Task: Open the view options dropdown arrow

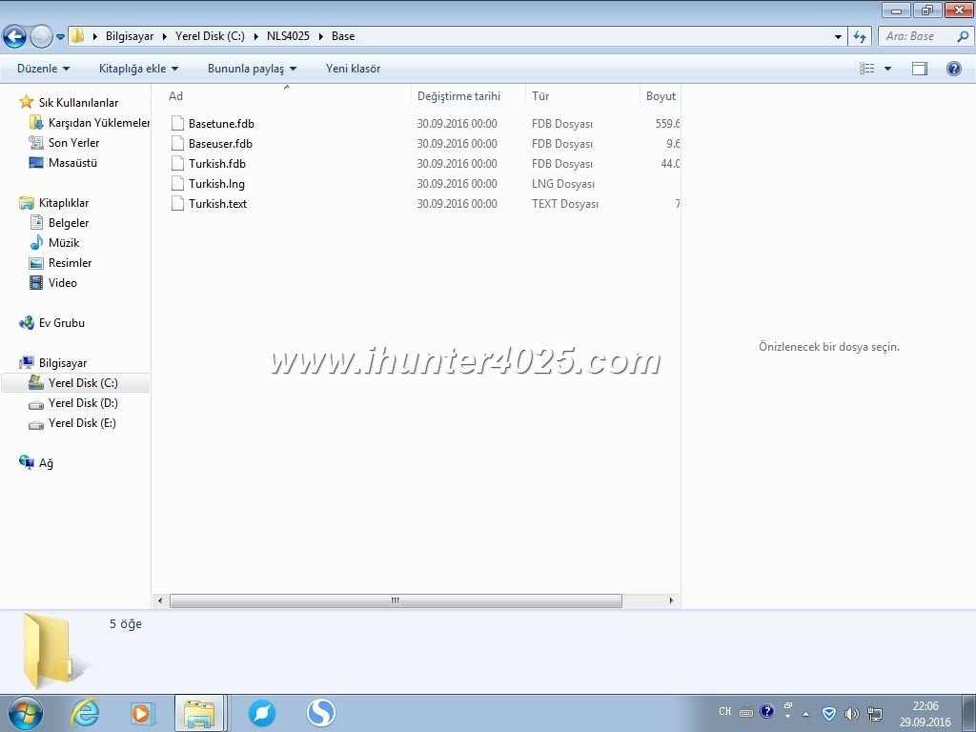Action: (x=887, y=69)
